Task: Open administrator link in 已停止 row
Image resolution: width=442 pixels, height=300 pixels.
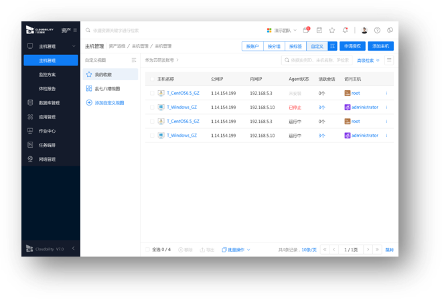Action: pyautogui.click(x=365, y=107)
